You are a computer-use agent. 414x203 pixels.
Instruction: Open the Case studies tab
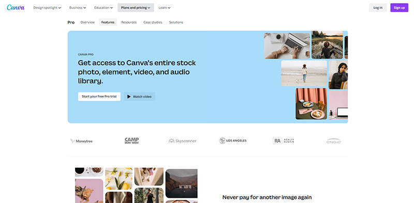(x=153, y=22)
